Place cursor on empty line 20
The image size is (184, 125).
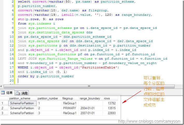point(18,81)
